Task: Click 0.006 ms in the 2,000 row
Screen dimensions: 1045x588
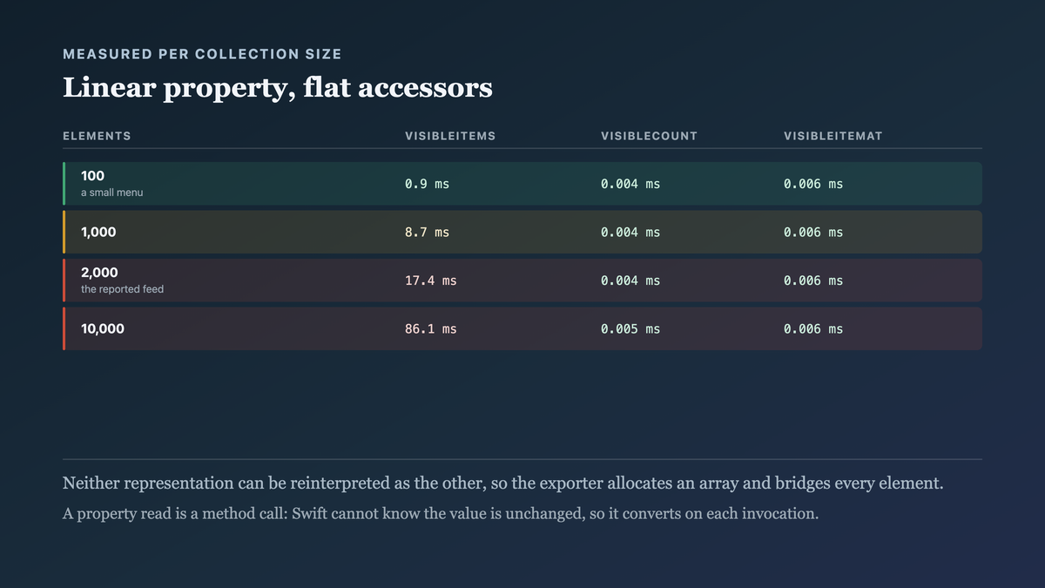Action: [813, 280]
